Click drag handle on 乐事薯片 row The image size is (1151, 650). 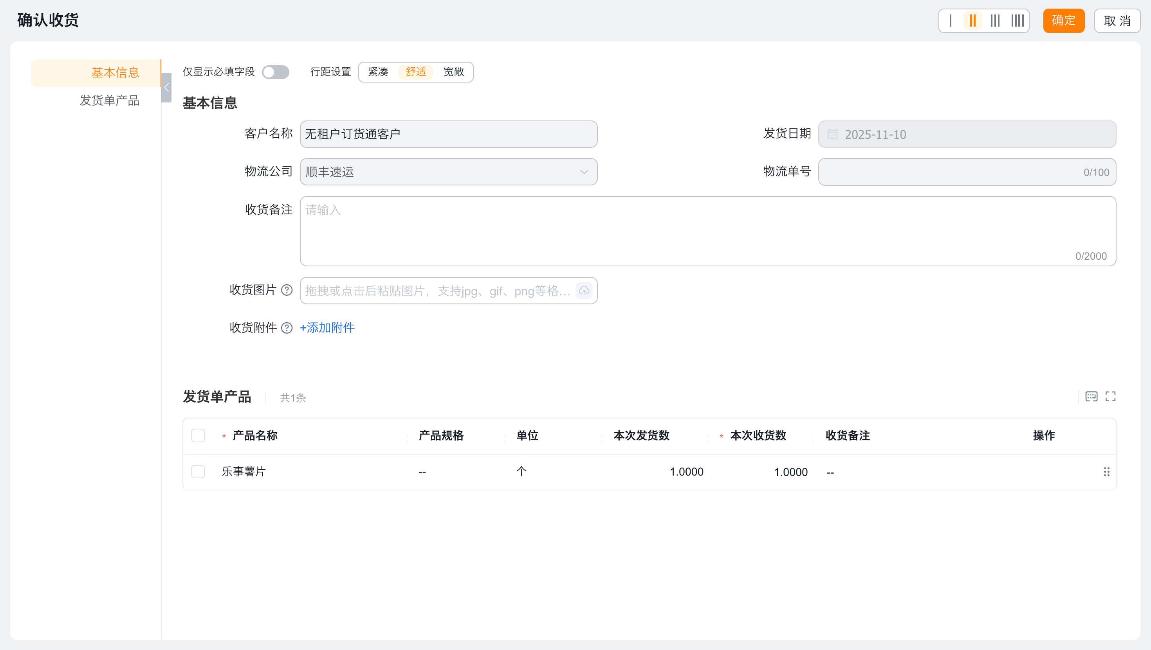point(1106,472)
